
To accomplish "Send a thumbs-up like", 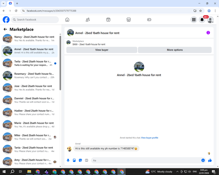I will 210,161.
